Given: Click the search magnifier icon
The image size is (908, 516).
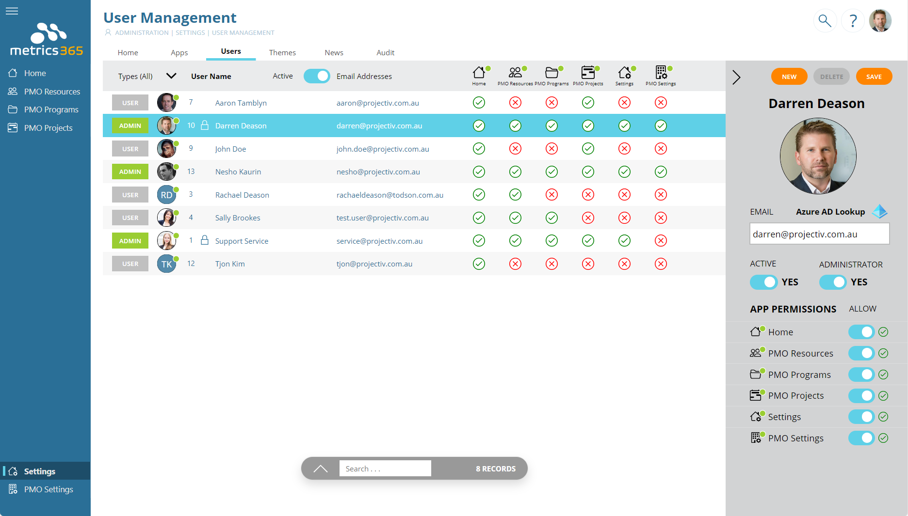Looking at the screenshot, I should tap(825, 21).
